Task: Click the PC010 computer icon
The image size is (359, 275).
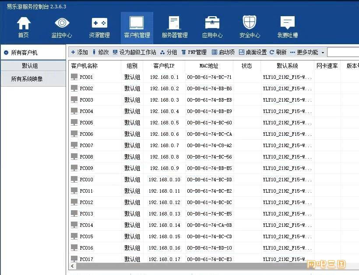Action: [74, 179]
